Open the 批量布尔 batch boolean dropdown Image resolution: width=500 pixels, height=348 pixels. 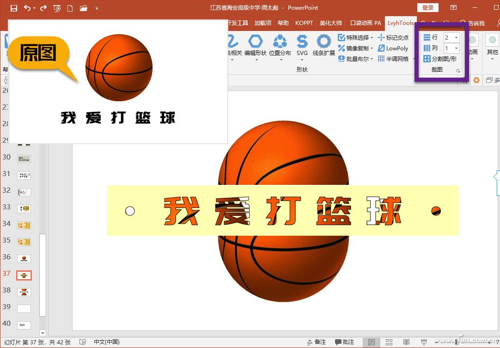(354, 59)
